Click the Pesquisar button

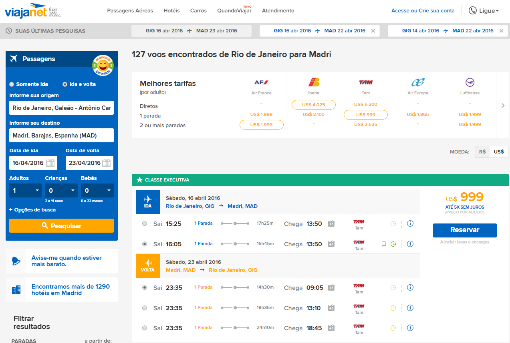62,226
